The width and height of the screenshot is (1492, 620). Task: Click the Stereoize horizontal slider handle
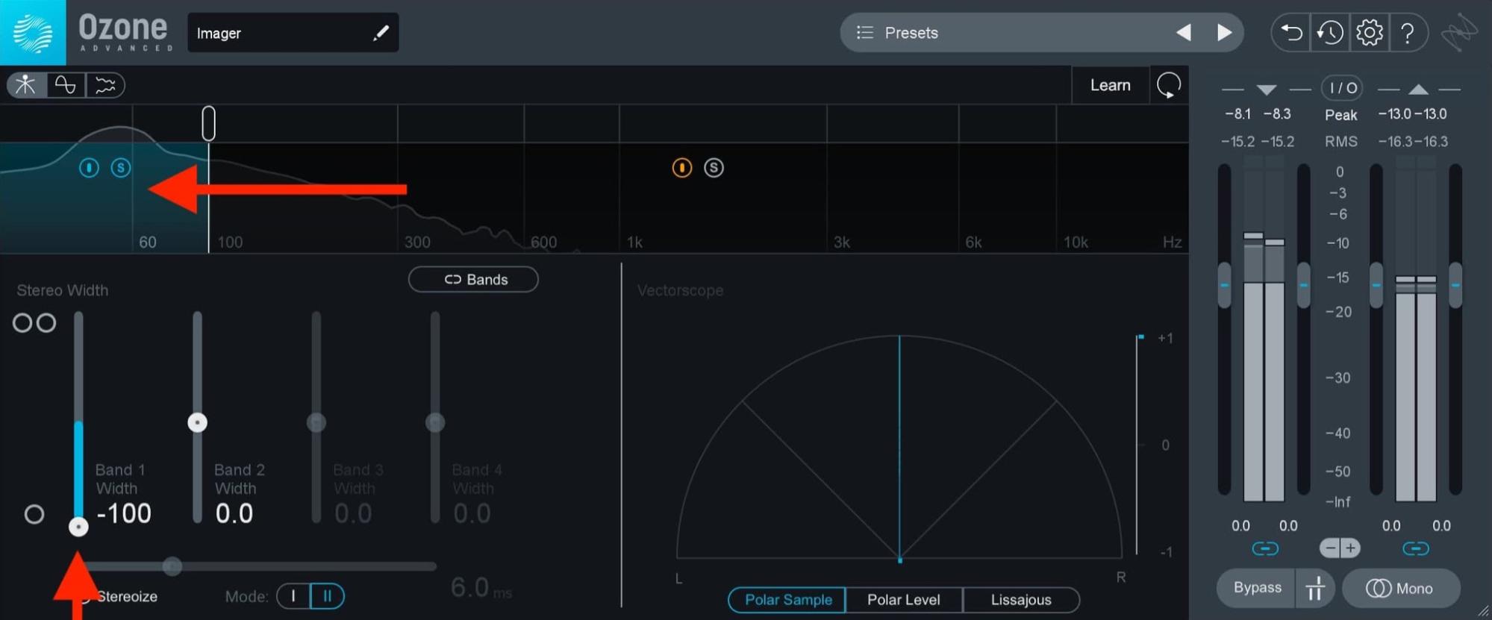tap(172, 566)
